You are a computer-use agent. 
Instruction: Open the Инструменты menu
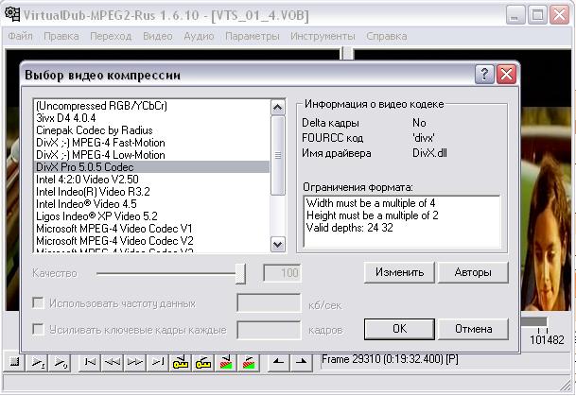pos(323,36)
